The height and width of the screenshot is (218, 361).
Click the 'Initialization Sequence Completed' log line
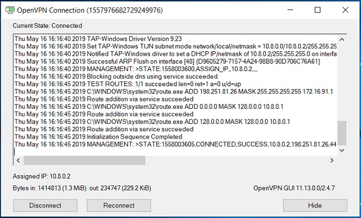point(98,136)
